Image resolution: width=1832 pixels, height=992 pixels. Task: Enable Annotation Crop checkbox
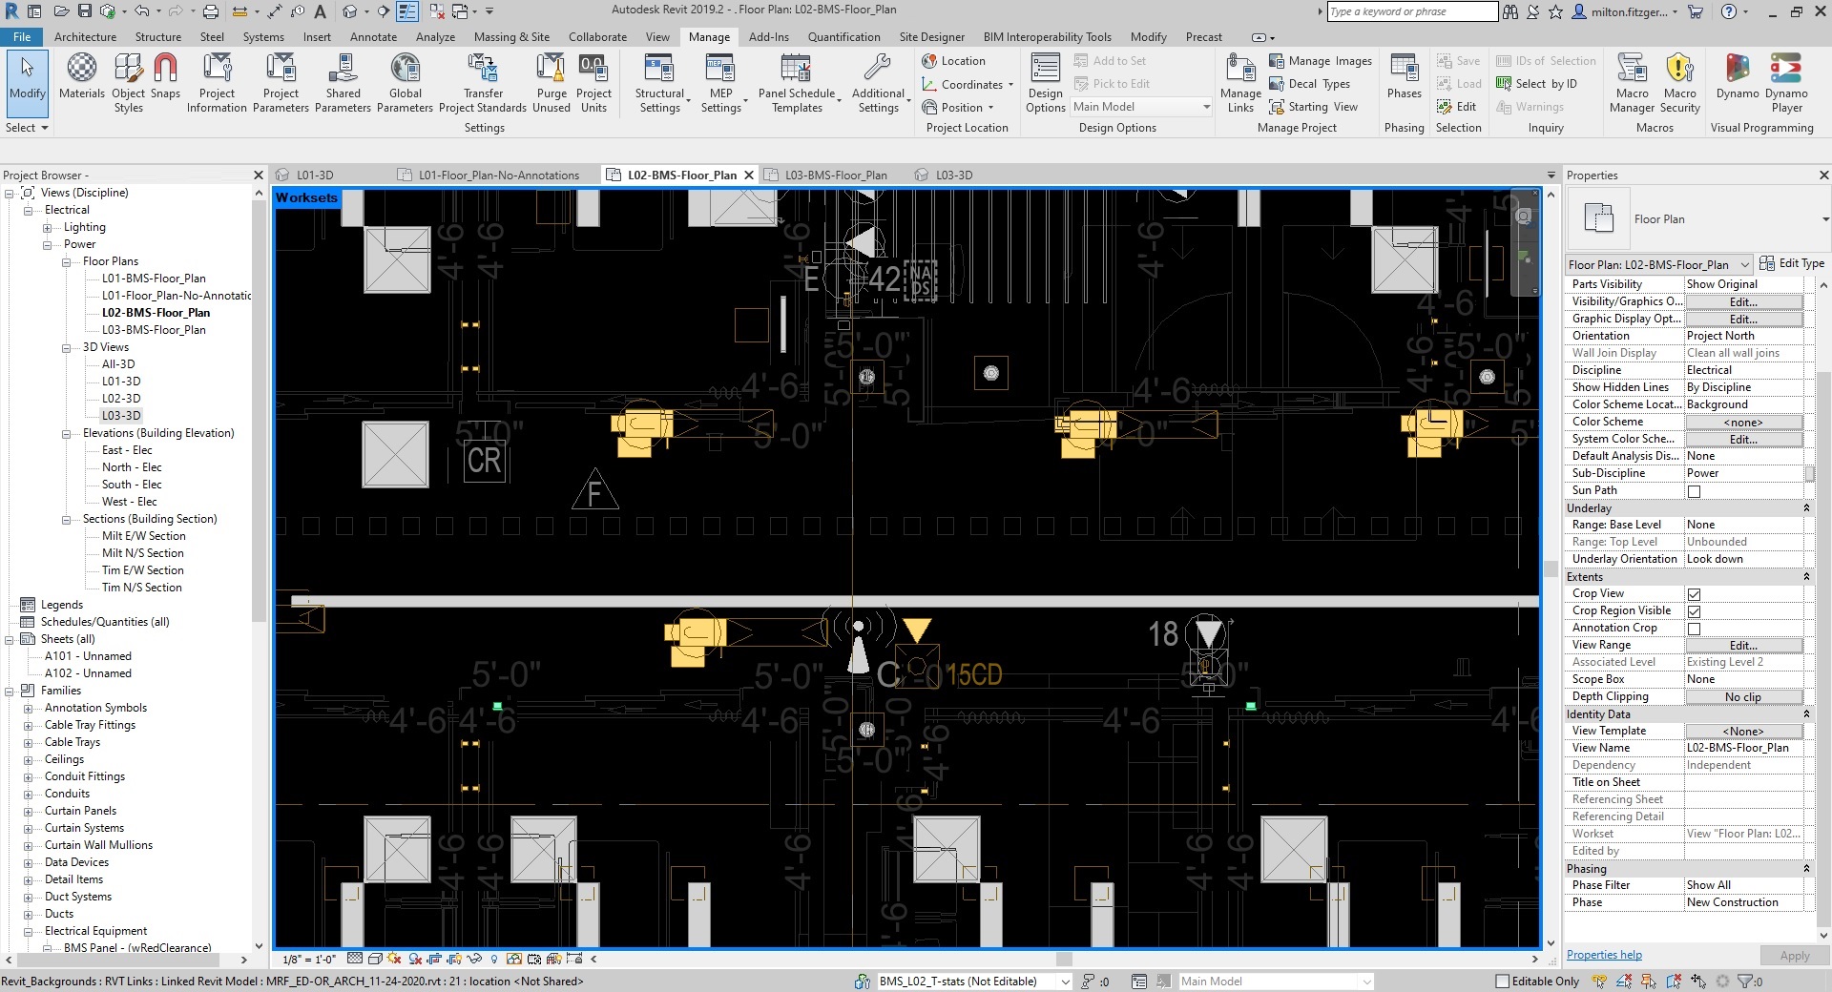pos(1694,629)
